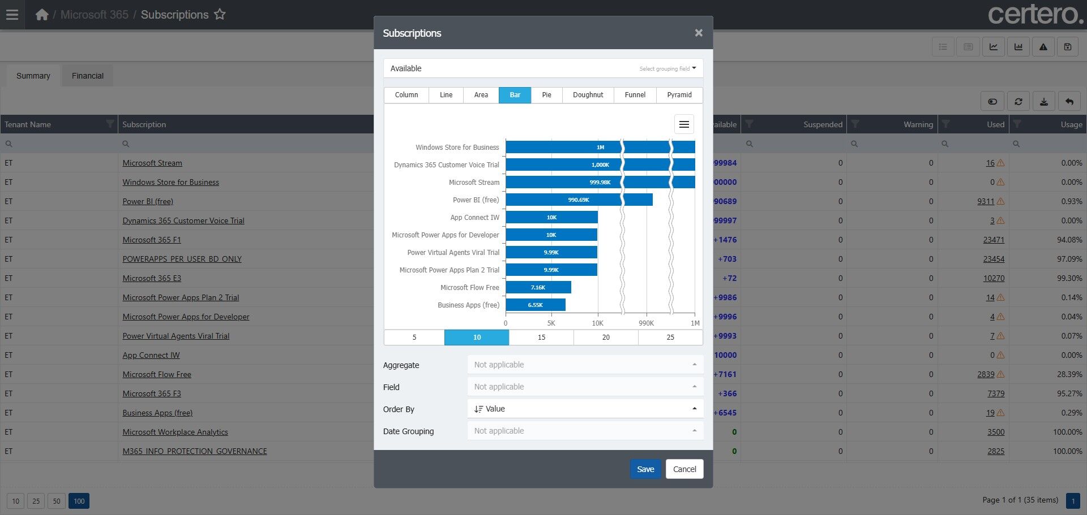Click the bulleted list view icon
The image size is (1087, 515).
click(943, 47)
